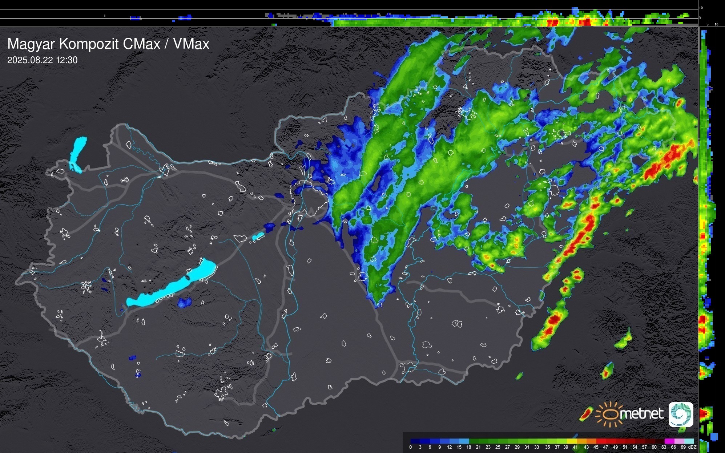Pick the light cyan 69 dBZ legend swatch

[x=689, y=441]
